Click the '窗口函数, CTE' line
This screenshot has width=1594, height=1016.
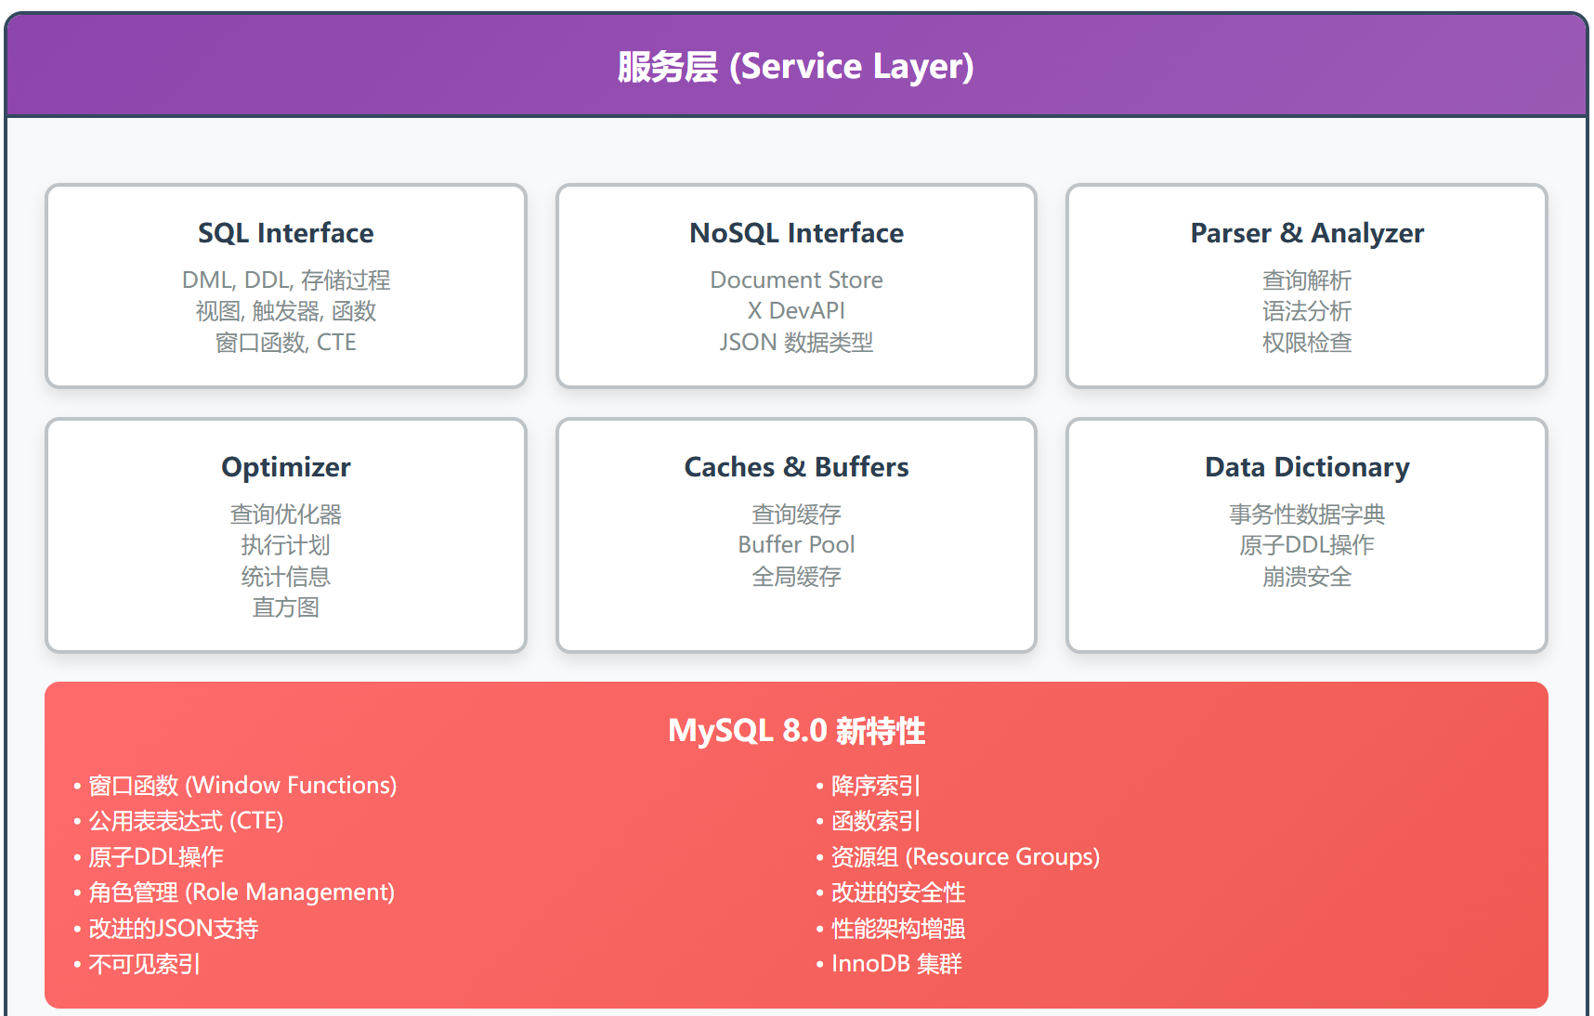tap(286, 343)
